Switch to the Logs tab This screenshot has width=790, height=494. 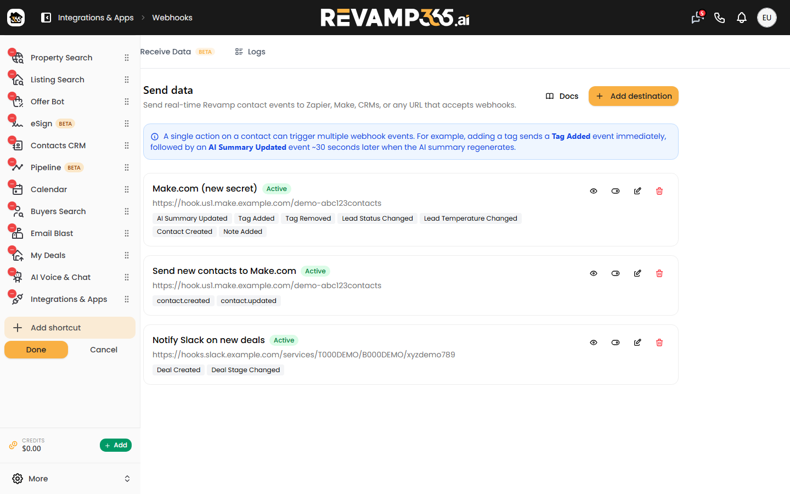250,52
